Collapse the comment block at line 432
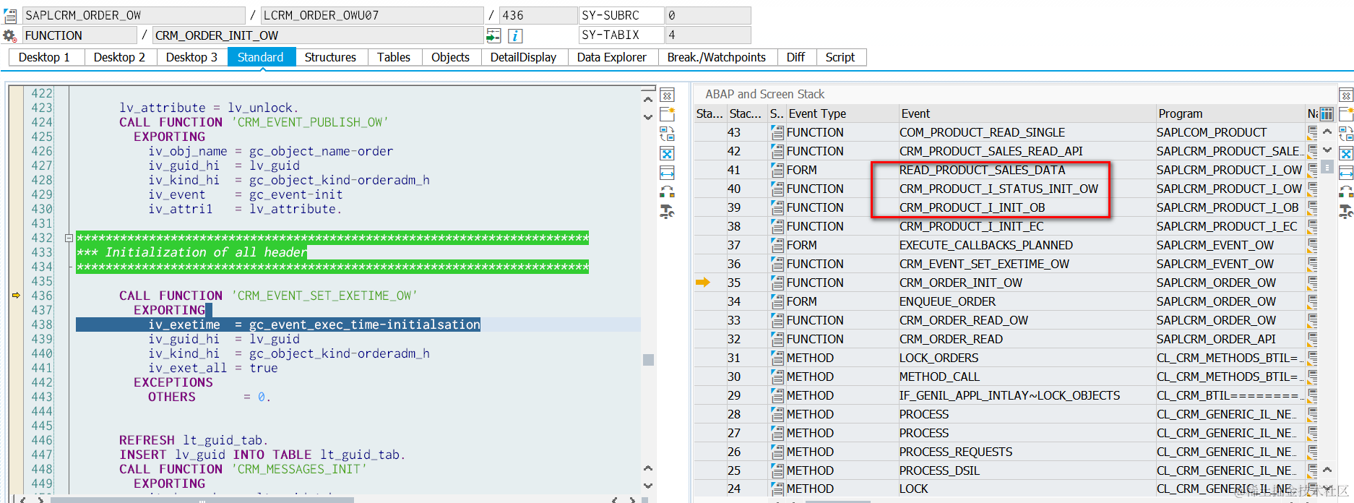 pyautogui.click(x=69, y=238)
